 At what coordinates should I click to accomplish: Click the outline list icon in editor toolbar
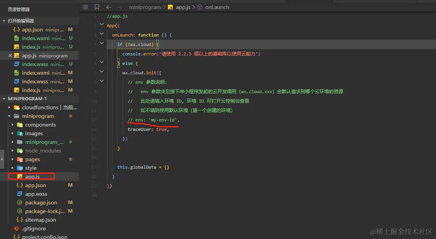(x=85, y=7)
